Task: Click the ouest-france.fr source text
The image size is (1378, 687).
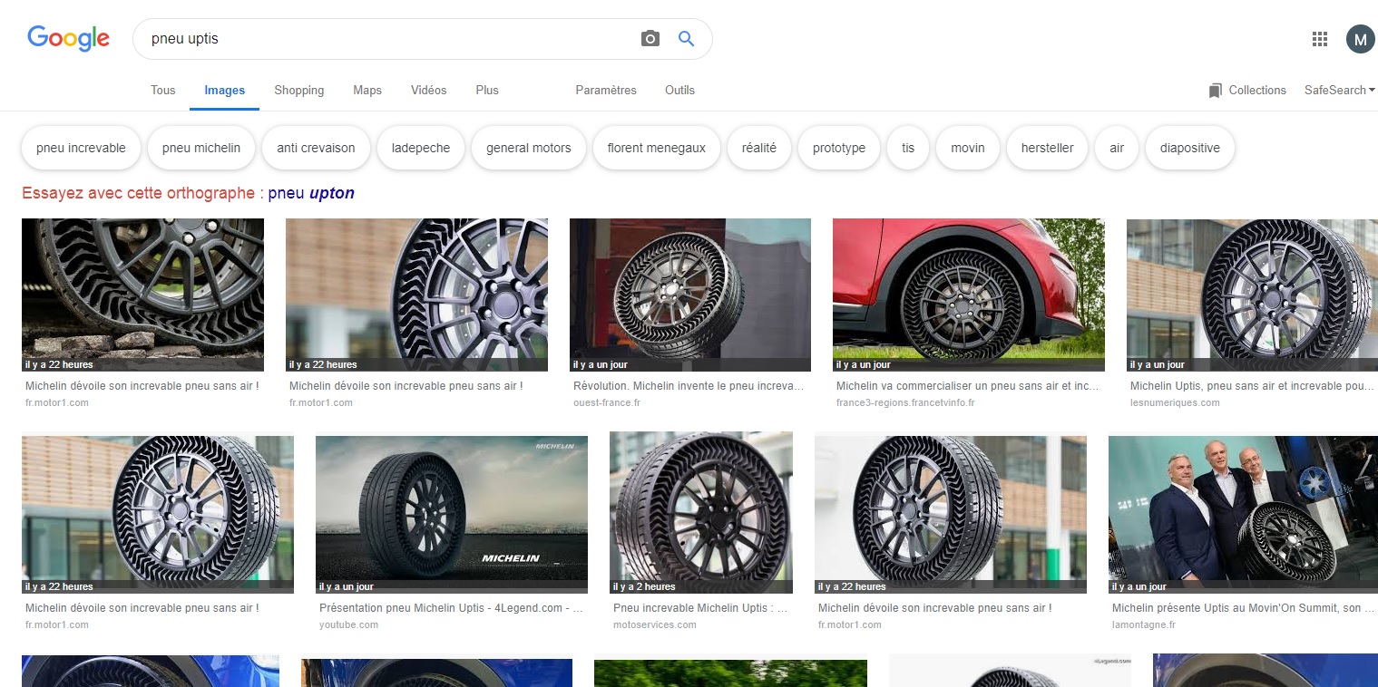Action: coord(607,402)
